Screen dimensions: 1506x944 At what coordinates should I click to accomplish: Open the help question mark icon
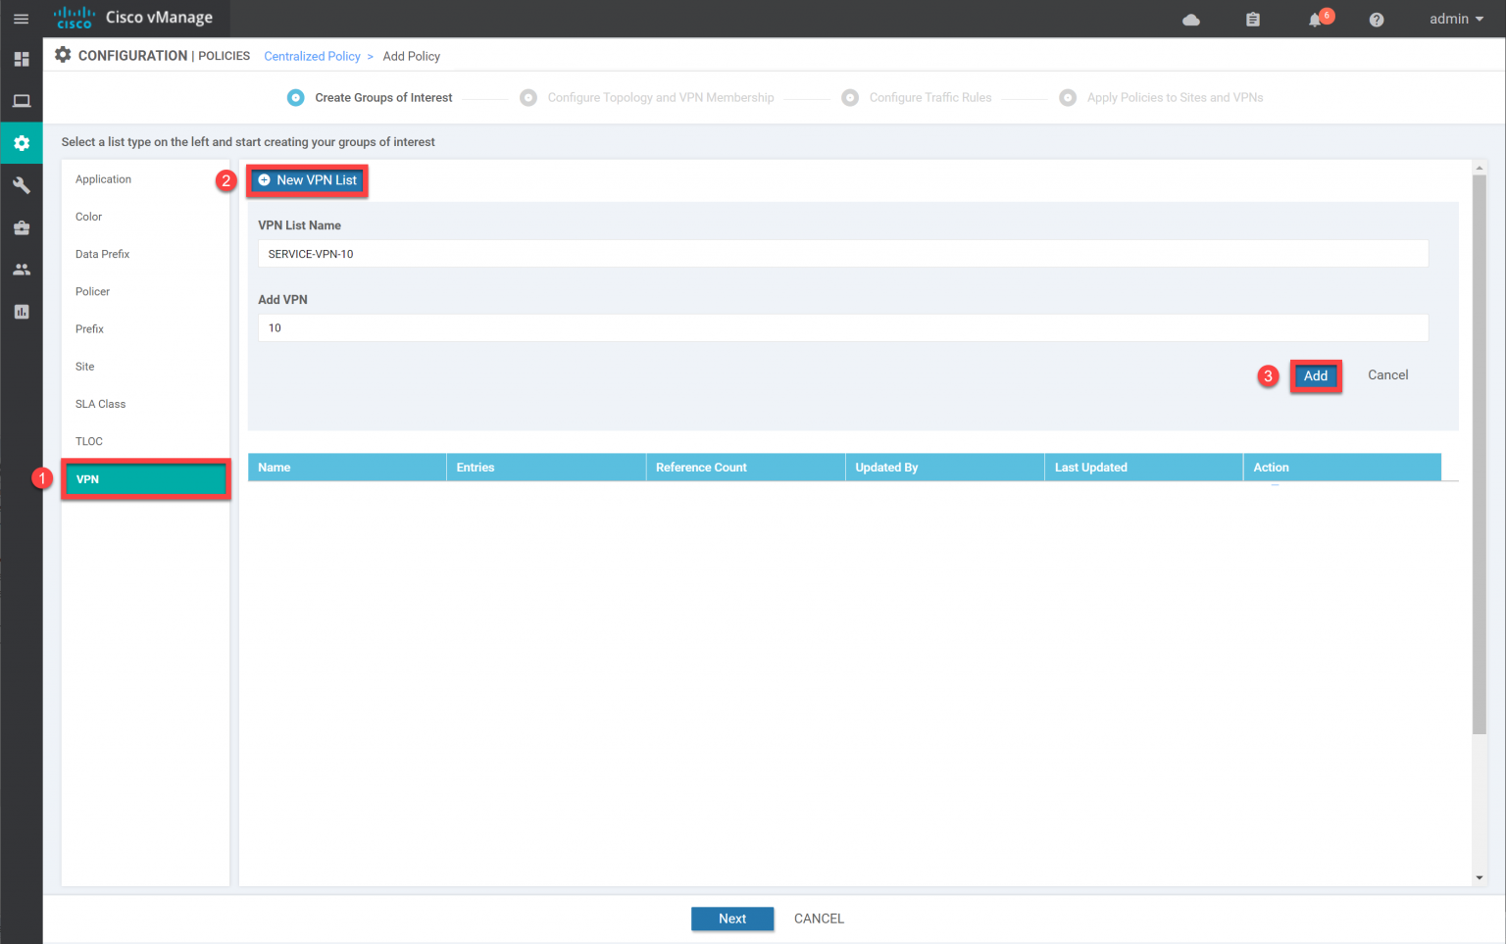pyautogui.click(x=1377, y=20)
